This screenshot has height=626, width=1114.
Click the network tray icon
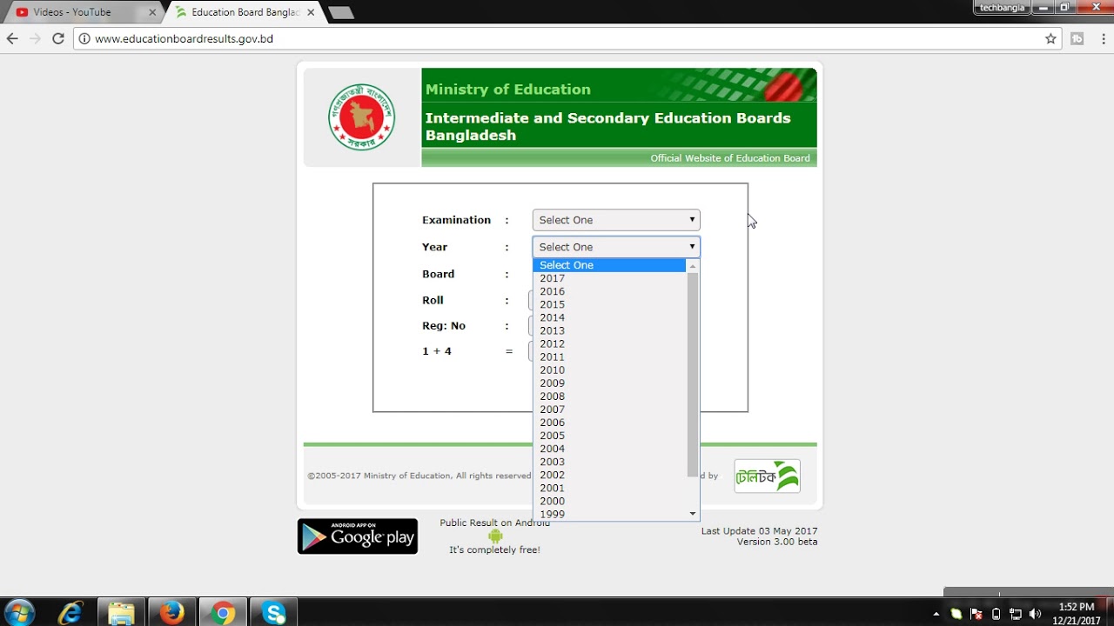1015,614
